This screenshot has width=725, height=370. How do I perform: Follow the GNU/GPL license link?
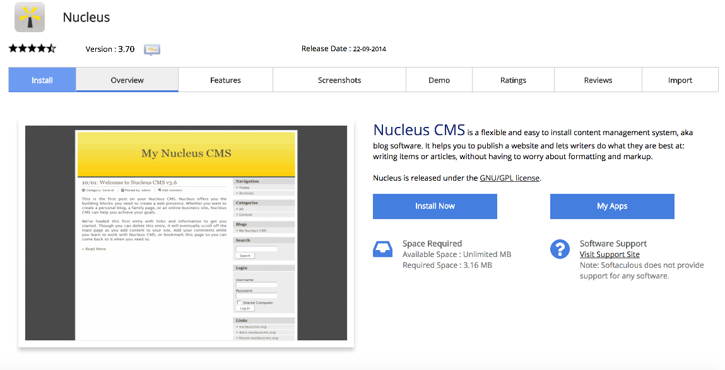click(510, 178)
